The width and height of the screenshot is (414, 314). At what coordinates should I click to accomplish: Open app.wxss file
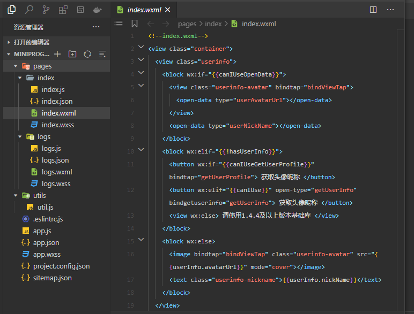point(56,255)
